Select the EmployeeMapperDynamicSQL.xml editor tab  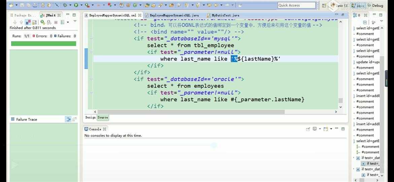[x=112, y=15]
